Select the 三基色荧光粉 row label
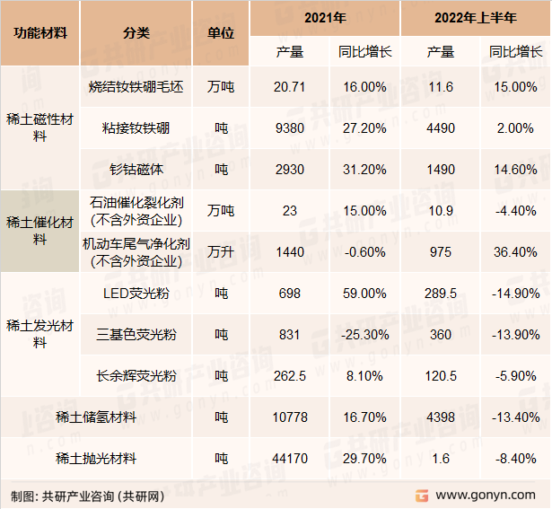 (136, 335)
